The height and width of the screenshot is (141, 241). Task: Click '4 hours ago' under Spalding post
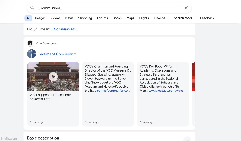click(92, 122)
